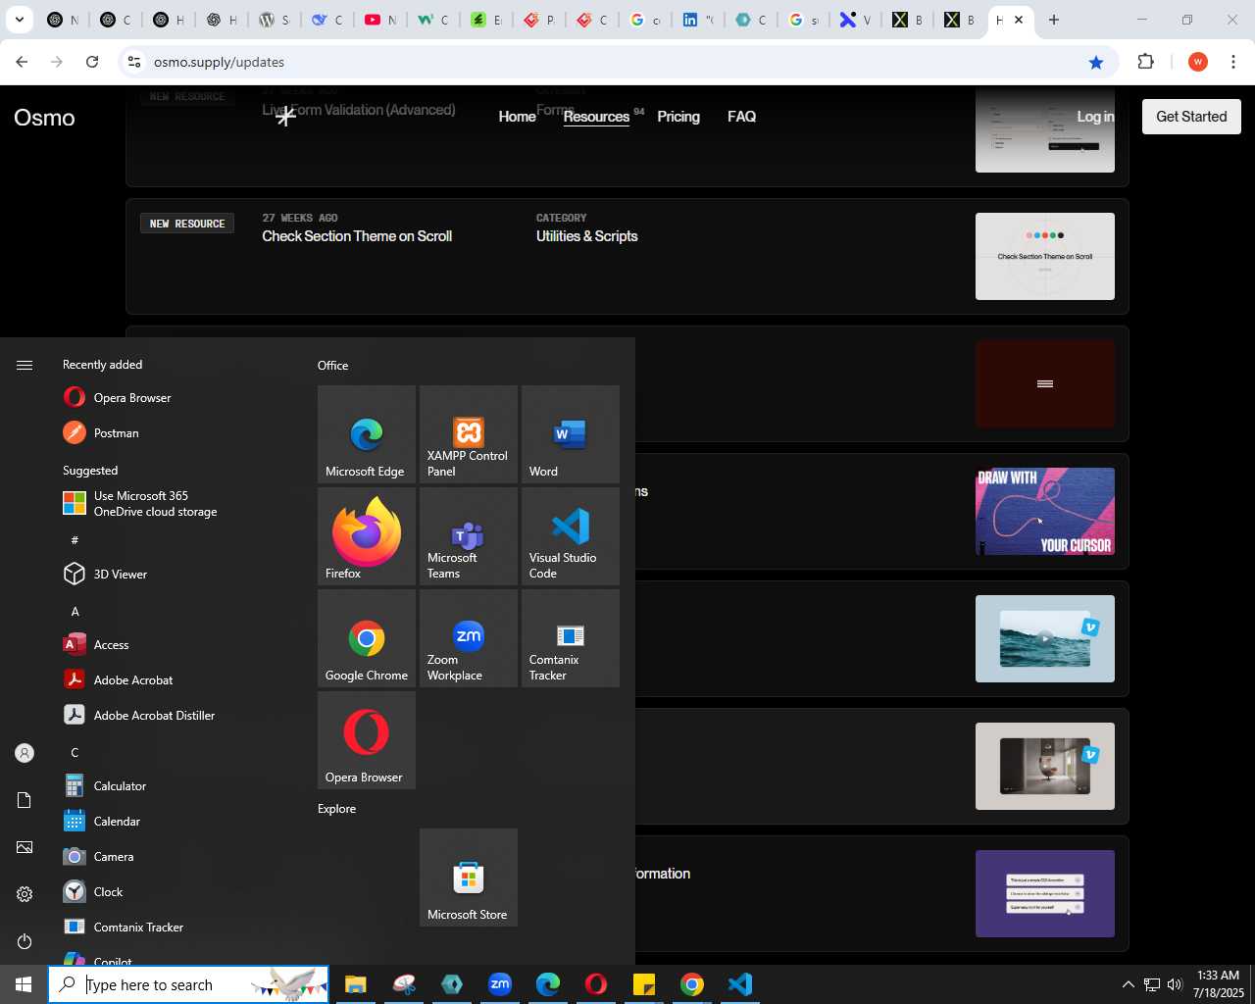Open Microsoft Store tile
Screen dimensions: 1255x1004
469,878
